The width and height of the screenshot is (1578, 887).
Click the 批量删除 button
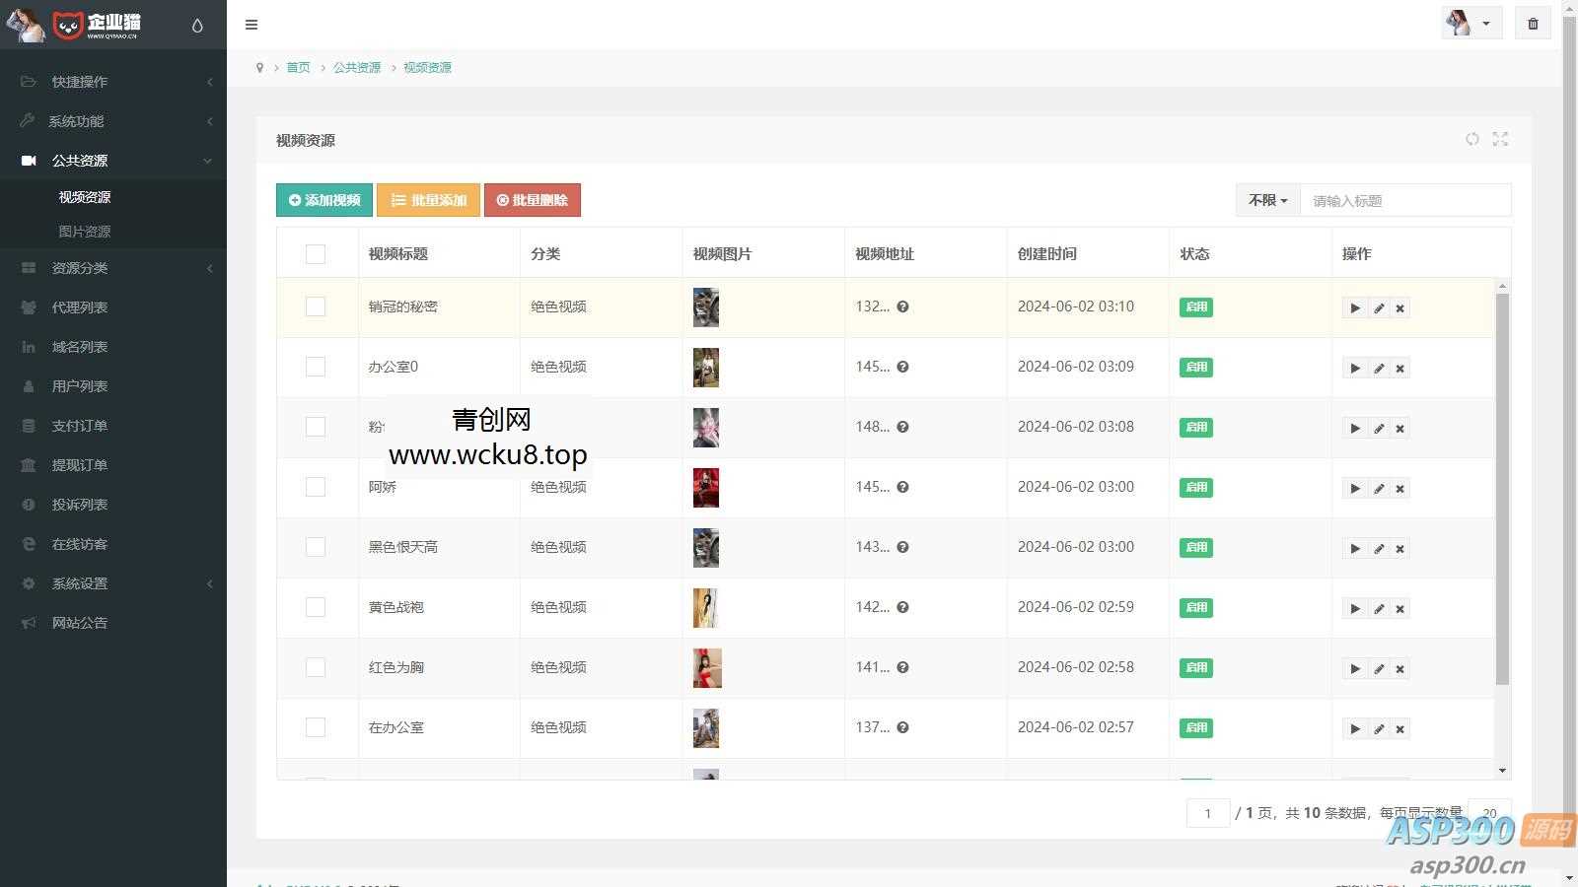532,200
